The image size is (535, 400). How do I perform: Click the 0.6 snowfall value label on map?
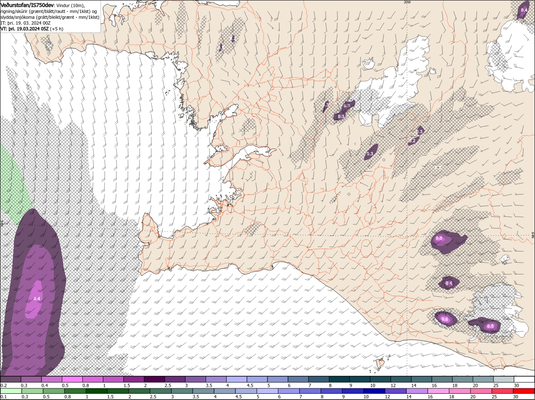pos(445,319)
